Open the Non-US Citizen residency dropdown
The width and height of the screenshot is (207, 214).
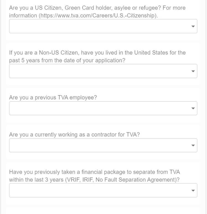100,71
